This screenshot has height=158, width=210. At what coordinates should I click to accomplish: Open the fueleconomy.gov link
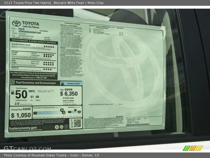tap(23, 128)
